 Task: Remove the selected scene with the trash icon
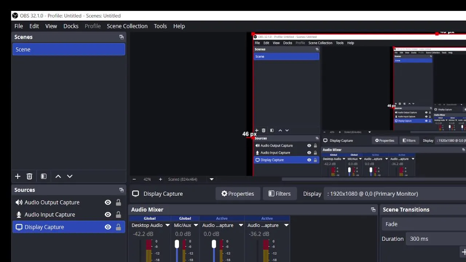click(x=29, y=176)
